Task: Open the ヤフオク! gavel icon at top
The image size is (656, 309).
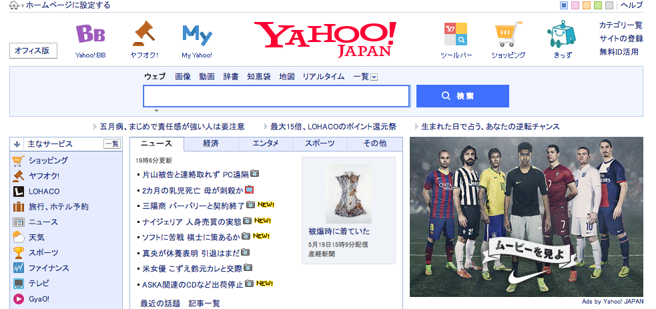Action: [143, 33]
